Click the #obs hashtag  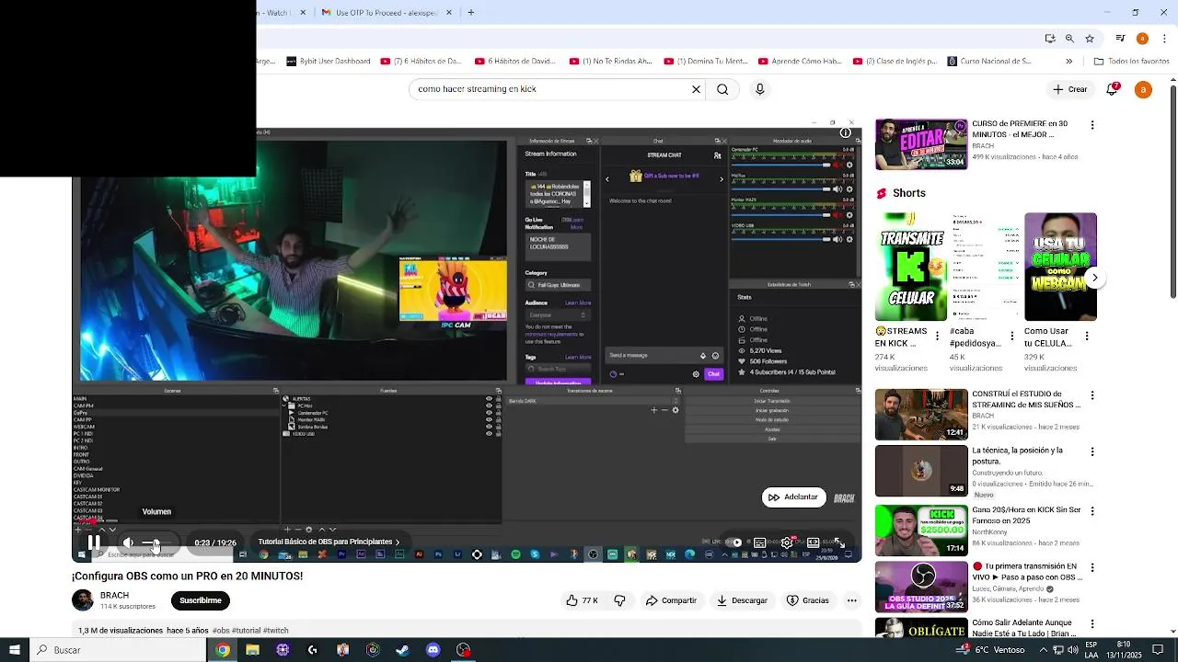[x=221, y=631]
